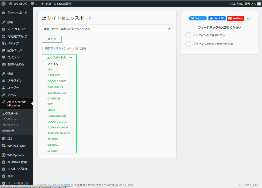Viewport: 262px width, 188px height.
Task: Select DROPBOX as export destination
Action: click(54, 75)
